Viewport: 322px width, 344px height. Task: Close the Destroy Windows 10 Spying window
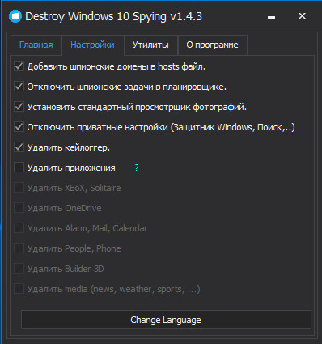click(302, 16)
